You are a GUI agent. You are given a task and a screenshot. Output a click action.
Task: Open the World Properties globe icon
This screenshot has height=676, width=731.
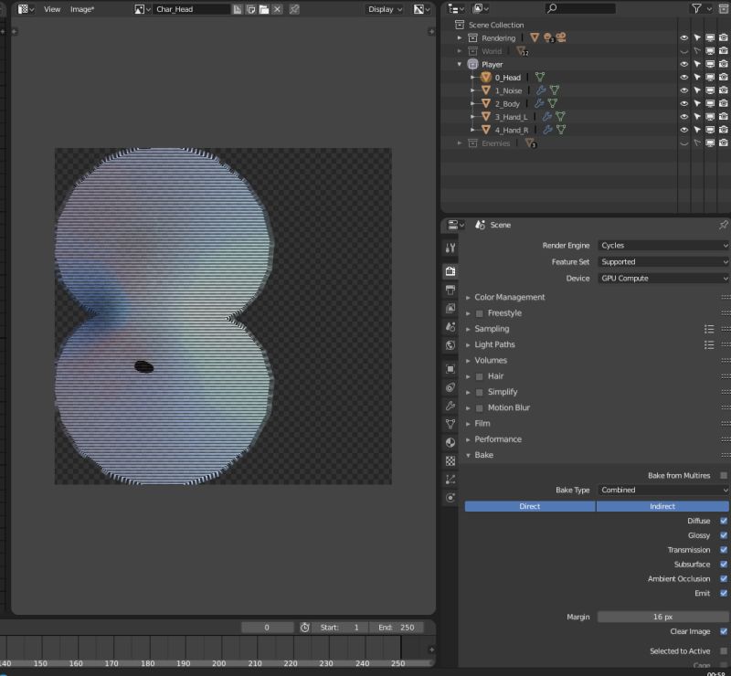(450, 344)
